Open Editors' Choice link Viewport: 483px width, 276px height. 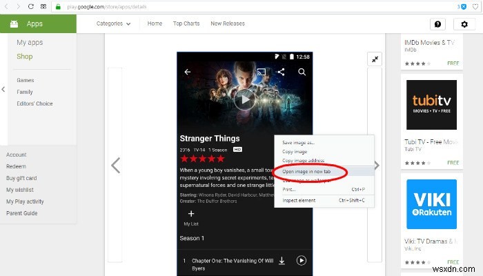pos(34,103)
